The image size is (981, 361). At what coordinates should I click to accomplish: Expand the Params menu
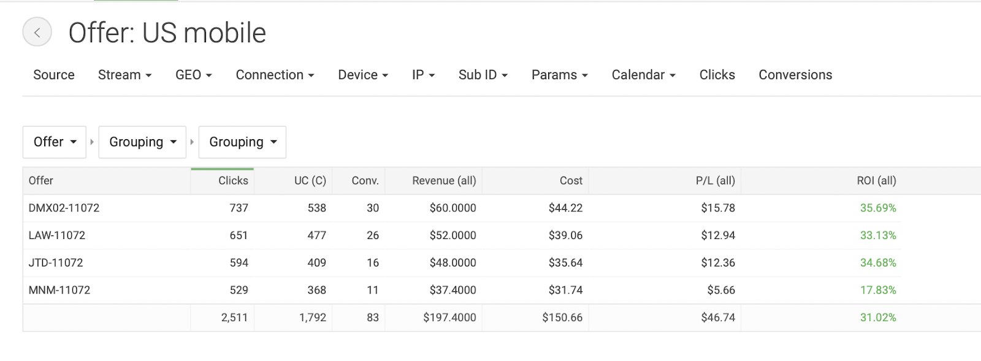[559, 75]
